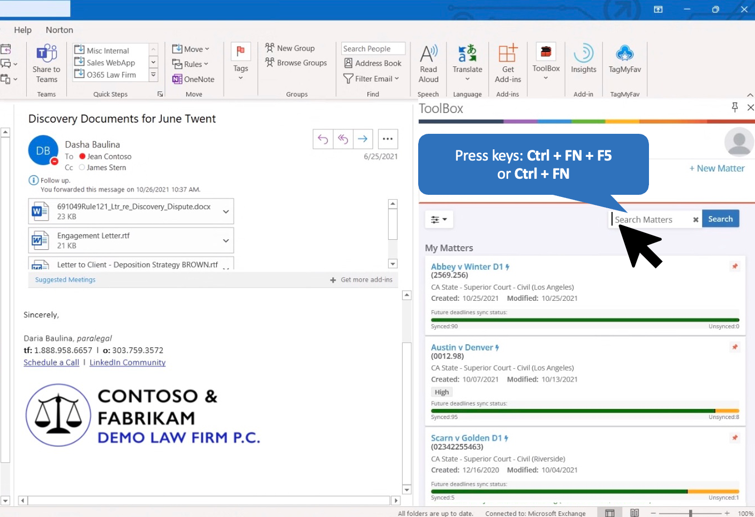The image size is (755, 517).
Task: Open options for the Discovery_Dispute.docx attachment
Action: pos(226,211)
